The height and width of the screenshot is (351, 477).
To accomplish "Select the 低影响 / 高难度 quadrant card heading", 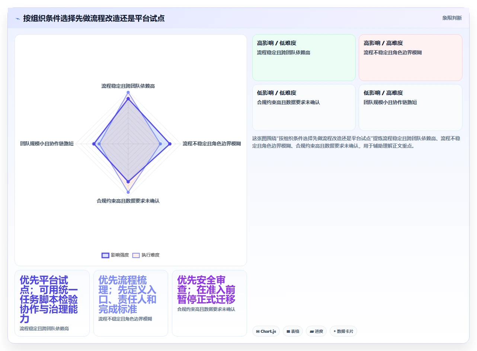I will click(x=383, y=93).
